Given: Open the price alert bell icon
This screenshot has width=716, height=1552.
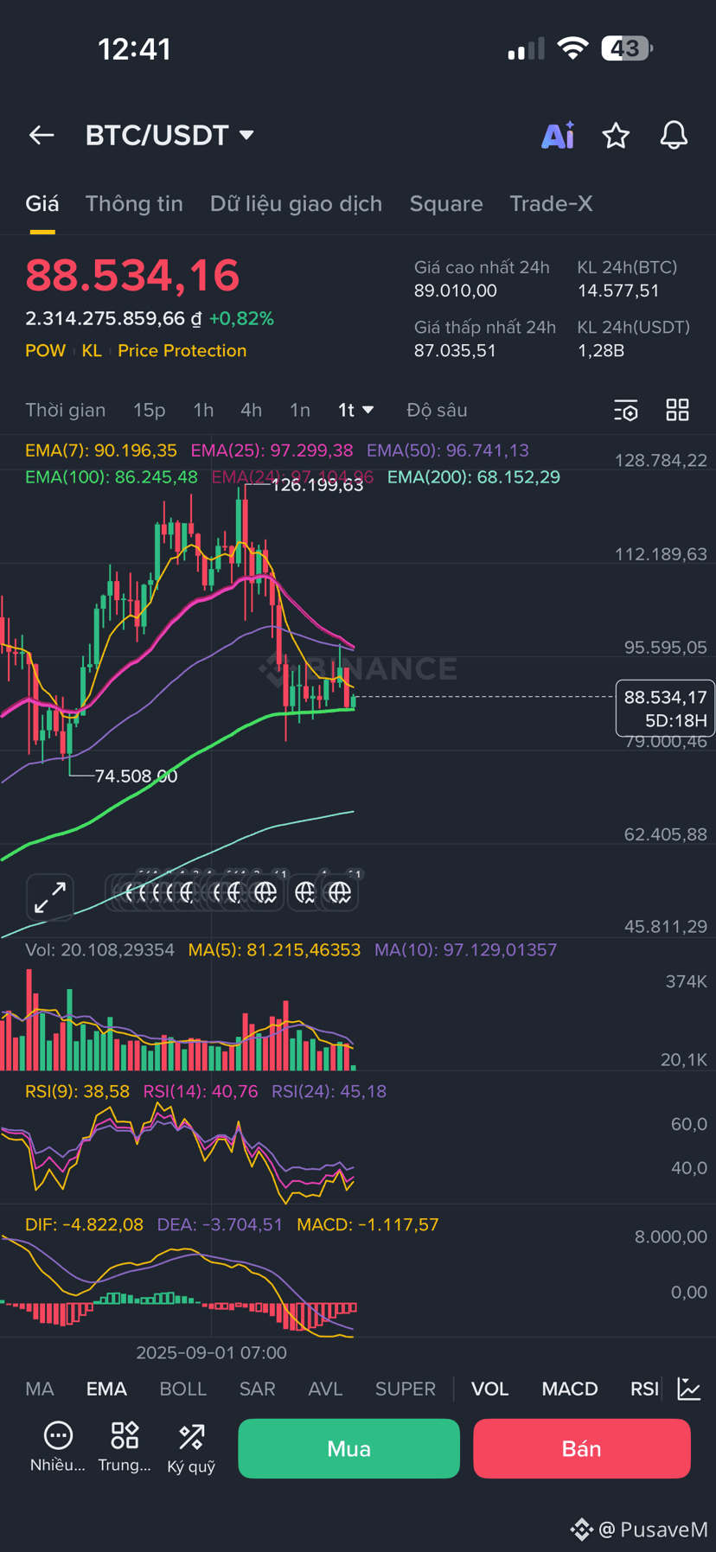Looking at the screenshot, I should (674, 135).
